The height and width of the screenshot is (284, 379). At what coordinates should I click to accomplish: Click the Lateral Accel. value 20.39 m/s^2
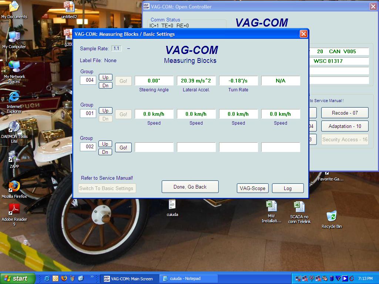(x=196, y=81)
